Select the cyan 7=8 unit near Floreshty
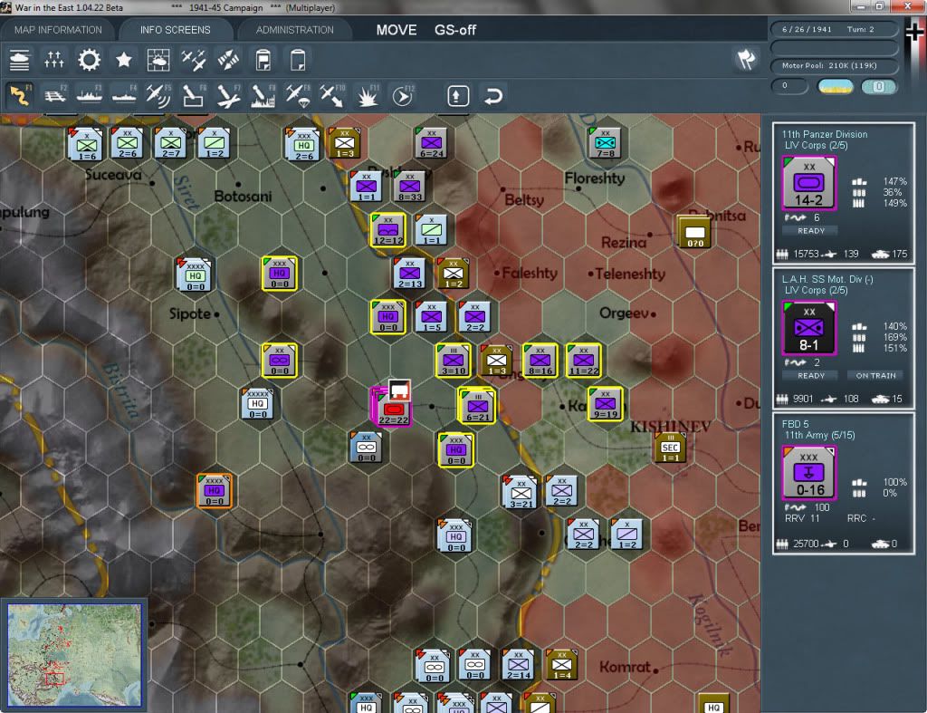Viewport: 927px width, 713px height. pyautogui.click(x=605, y=142)
